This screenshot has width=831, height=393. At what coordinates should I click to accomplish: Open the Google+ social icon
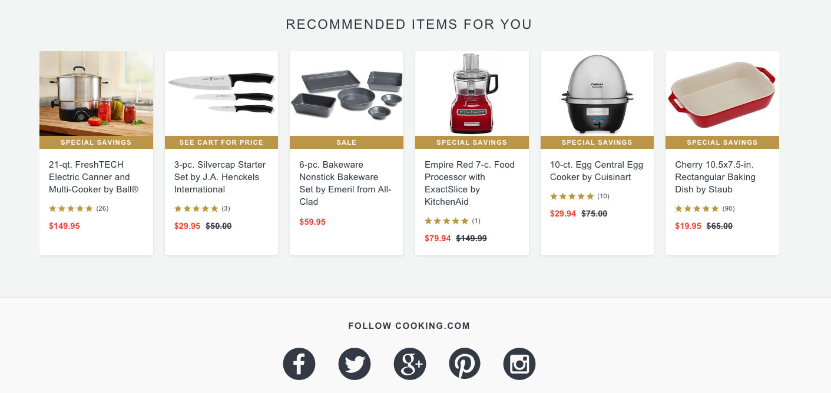click(x=409, y=364)
